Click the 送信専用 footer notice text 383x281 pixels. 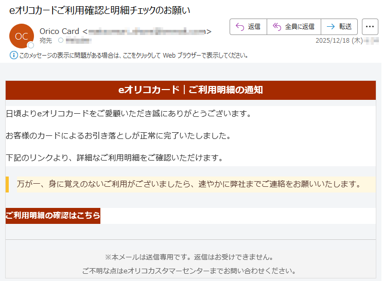[188, 256]
